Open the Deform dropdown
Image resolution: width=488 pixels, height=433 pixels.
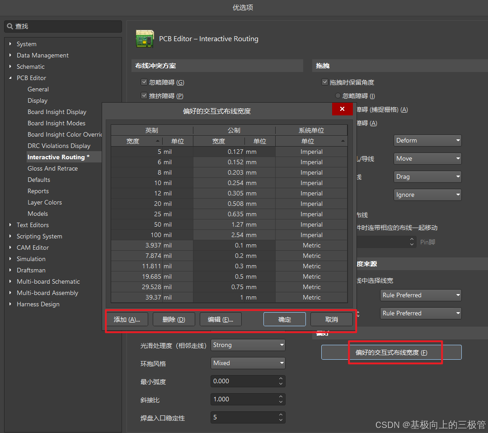pos(427,141)
